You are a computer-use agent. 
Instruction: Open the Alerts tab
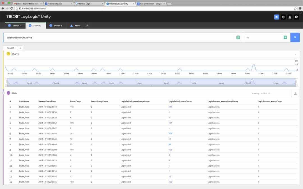point(75,25)
